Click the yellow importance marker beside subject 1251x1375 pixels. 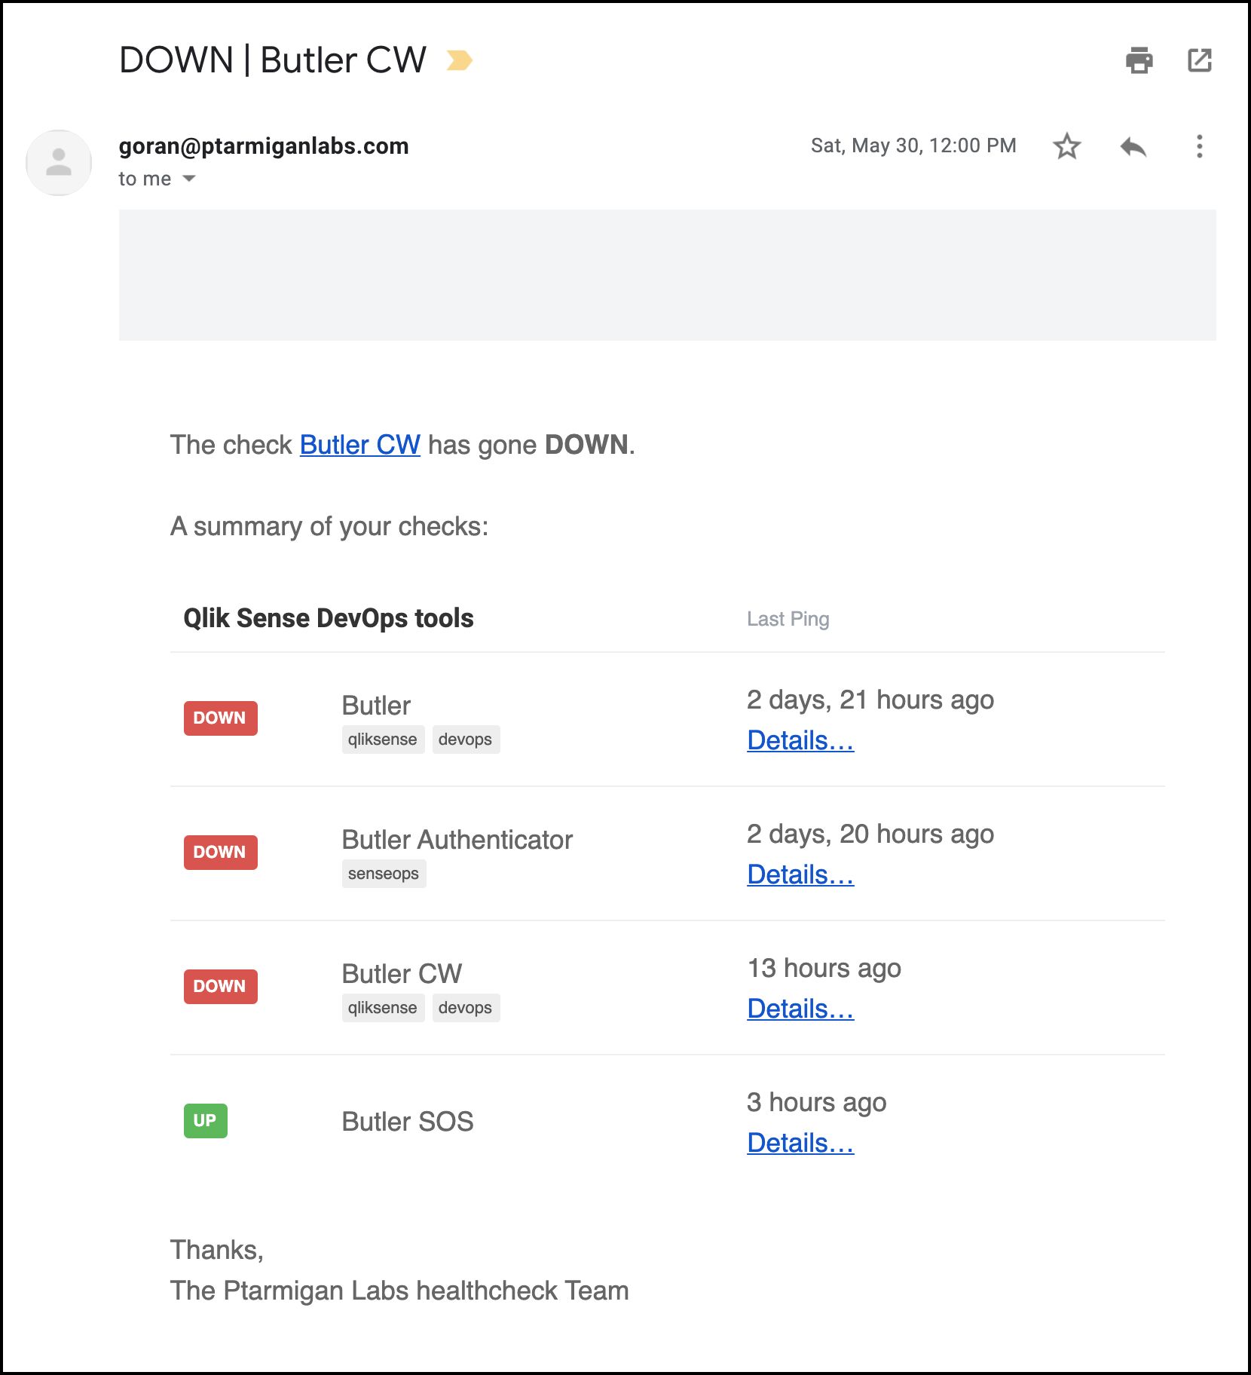coord(459,60)
